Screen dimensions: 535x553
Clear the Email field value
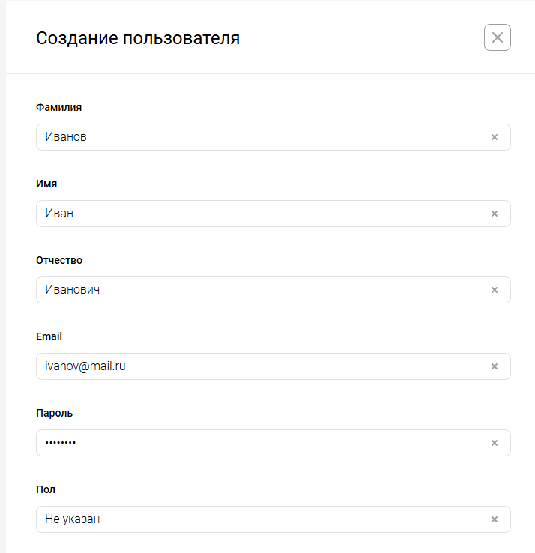click(494, 366)
